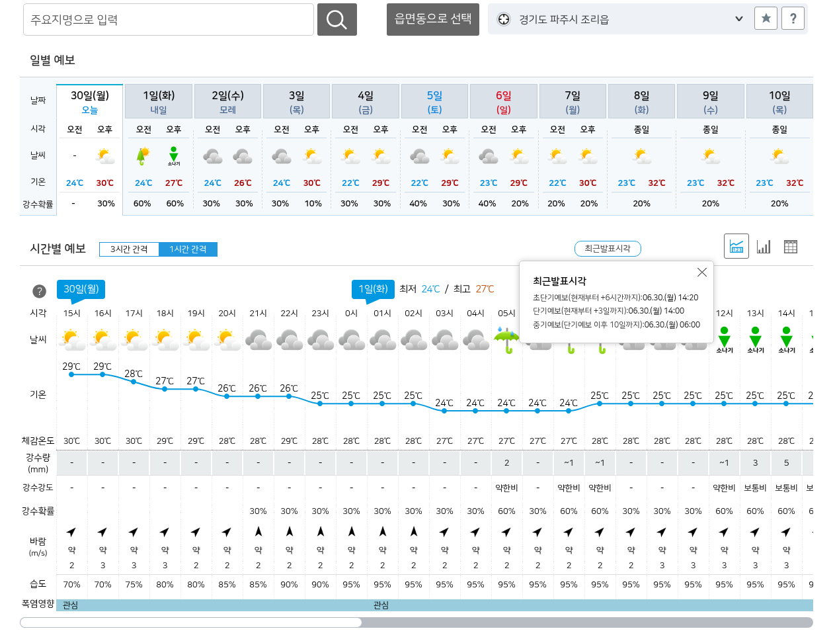The image size is (833, 641).
Task: Add location to favorites with star icon
Action: click(766, 19)
